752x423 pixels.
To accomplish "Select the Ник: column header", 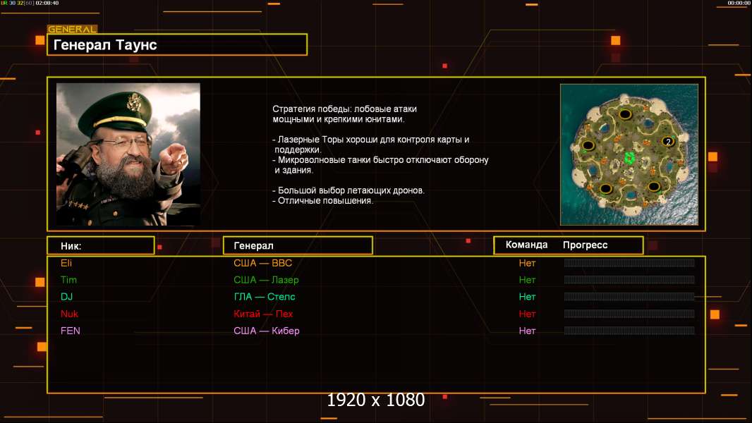I will click(101, 246).
